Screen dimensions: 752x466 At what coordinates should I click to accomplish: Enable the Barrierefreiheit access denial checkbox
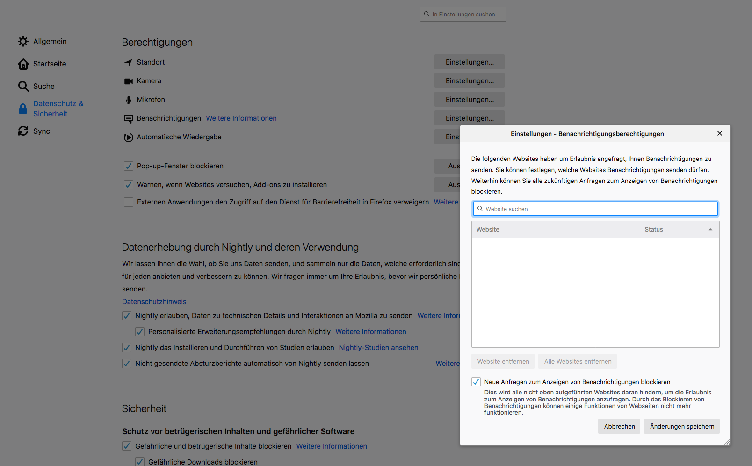coord(129,202)
